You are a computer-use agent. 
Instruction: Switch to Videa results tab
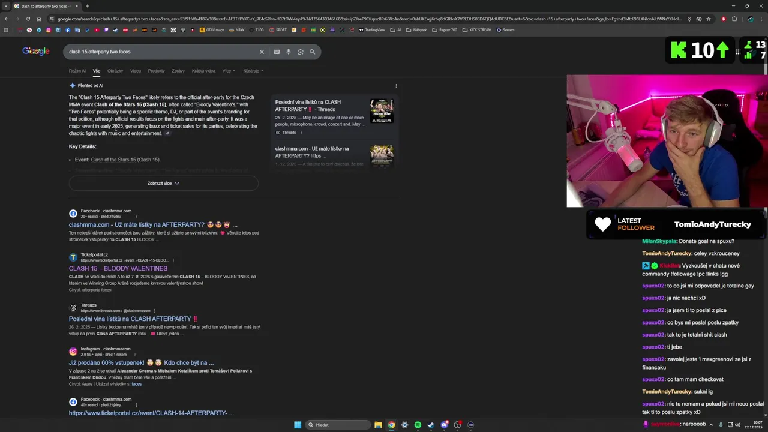[136, 71]
